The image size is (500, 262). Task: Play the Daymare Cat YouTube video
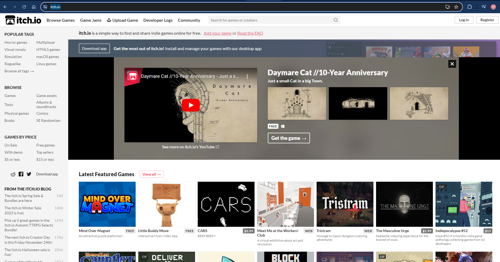click(x=191, y=105)
